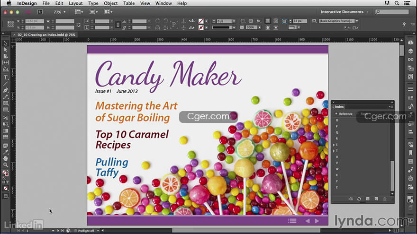Click the effects fx icon
This screenshot has height=234, width=417.
click(259, 21)
